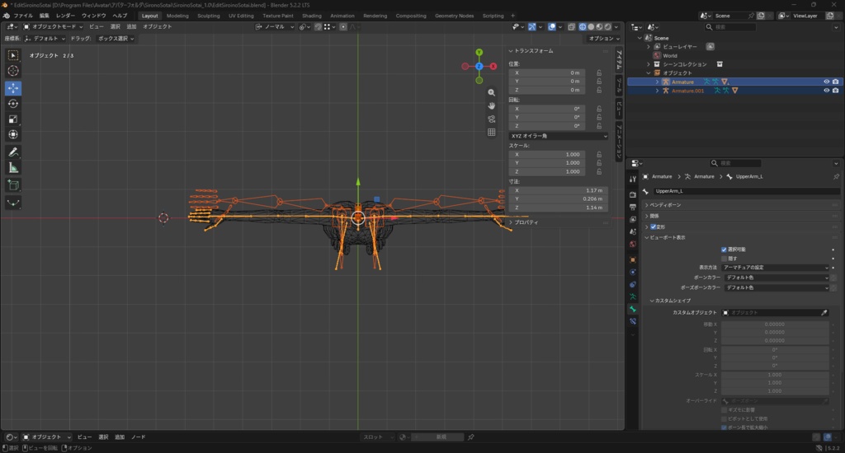Click the オプション button in viewport header
The height and width of the screenshot is (453, 845).
[603, 38]
